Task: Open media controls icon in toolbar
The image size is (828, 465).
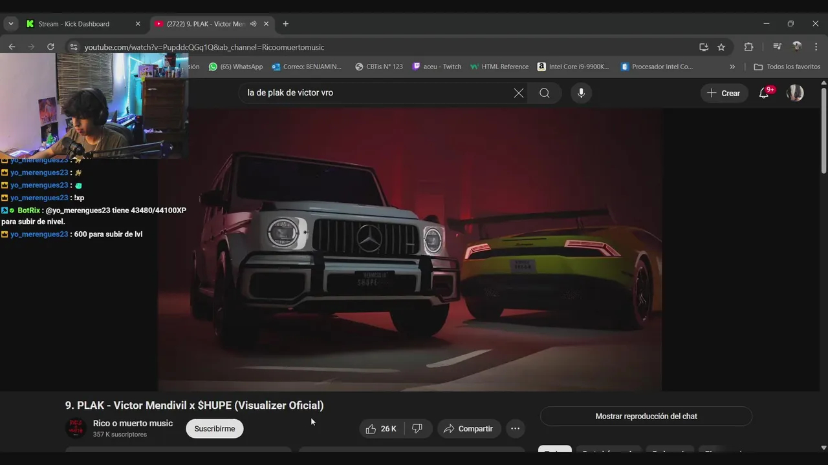Action: coord(778,47)
